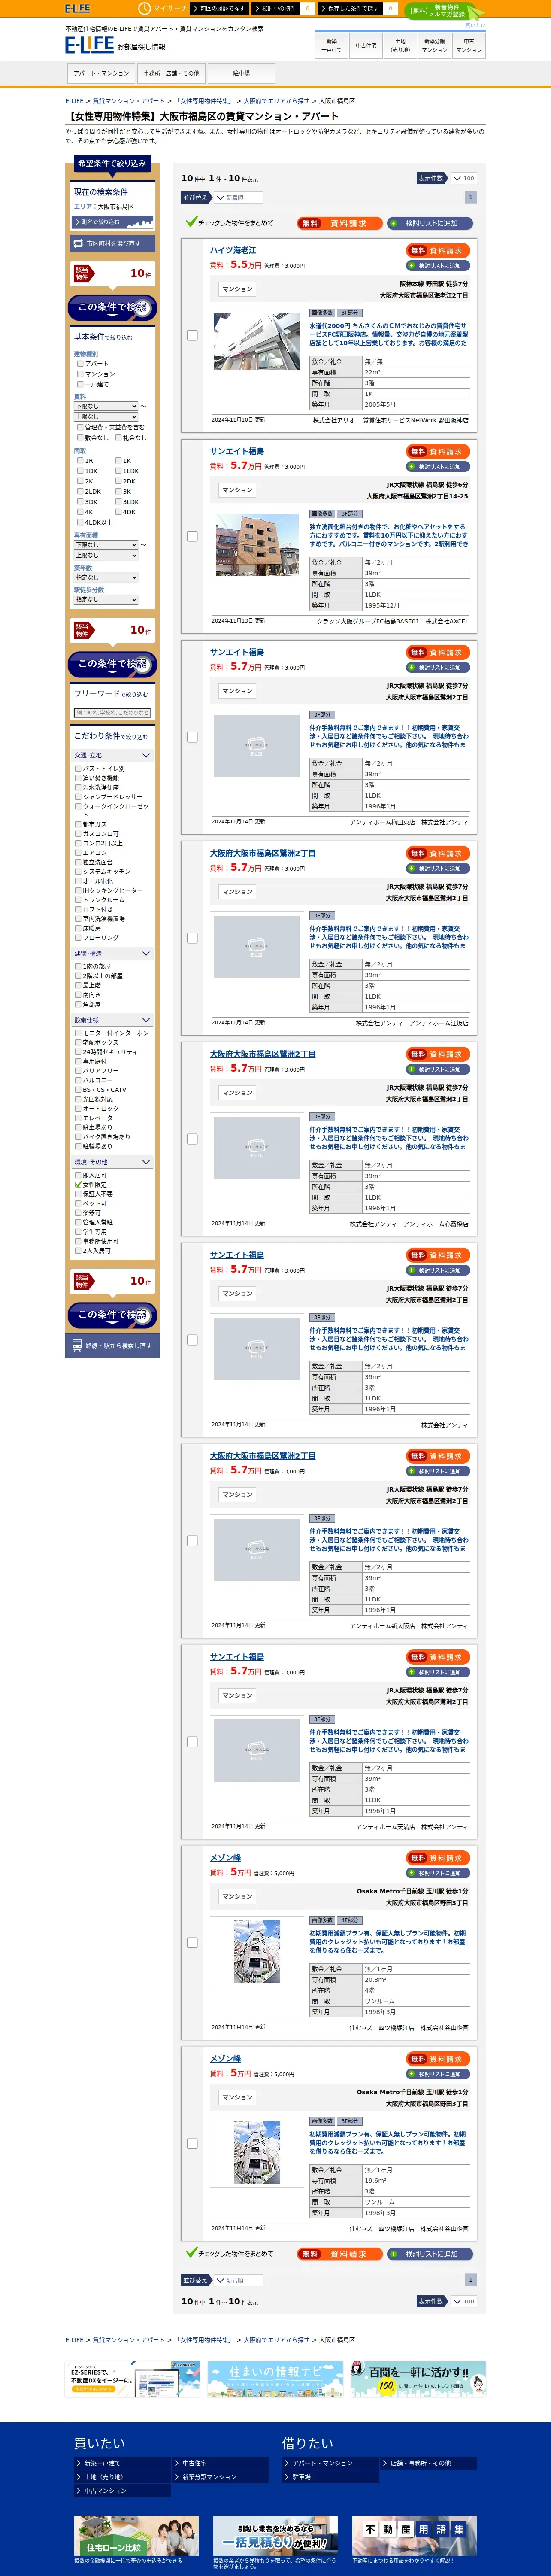Open 検討中の物件 saved list

coord(283,8)
